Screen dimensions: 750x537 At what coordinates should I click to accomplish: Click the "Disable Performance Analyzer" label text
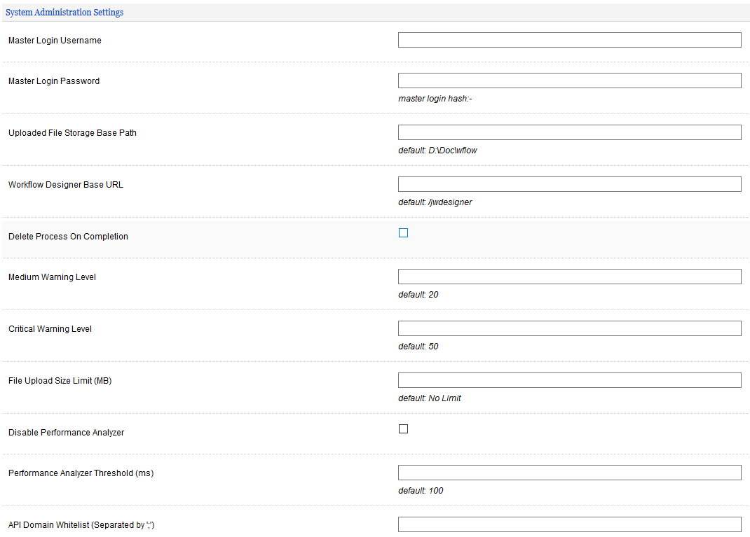(66, 433)
